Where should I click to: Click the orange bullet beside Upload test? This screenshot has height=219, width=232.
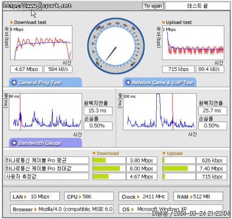click(x=163, y=22)
